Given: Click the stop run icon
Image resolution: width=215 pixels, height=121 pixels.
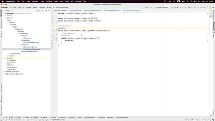Looking at the screenshot, I should click(x=185, y=7).
